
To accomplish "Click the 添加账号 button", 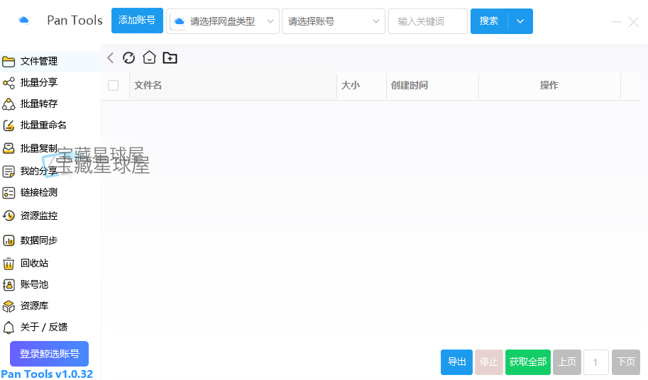I will pos(137,21).
